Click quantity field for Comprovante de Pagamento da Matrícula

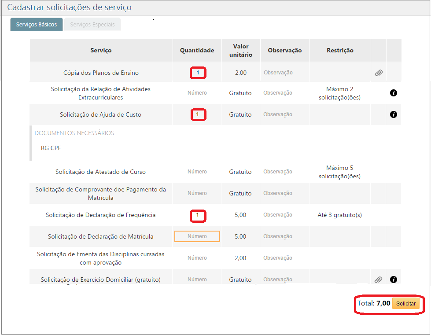pos(197,193)
